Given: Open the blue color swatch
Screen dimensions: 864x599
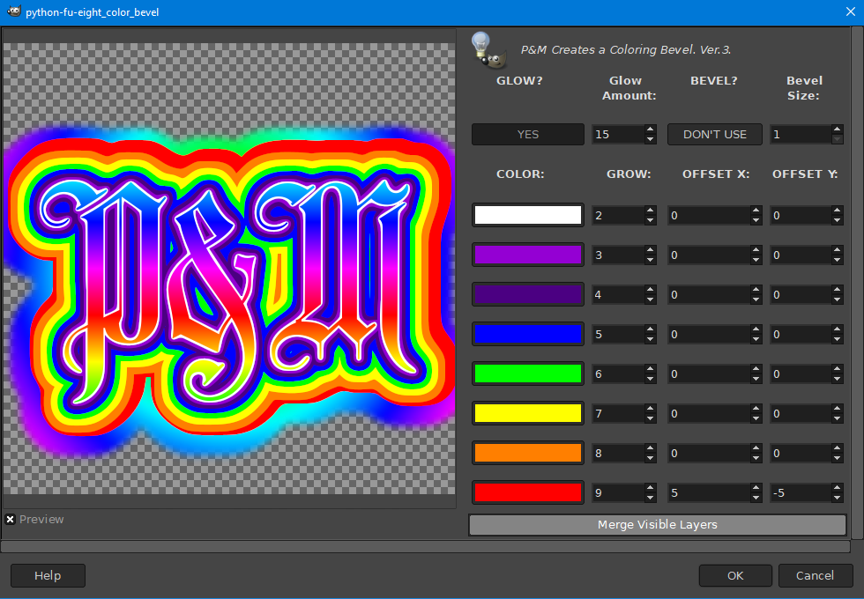Looking at the screenshot, I should pos(528,334).
